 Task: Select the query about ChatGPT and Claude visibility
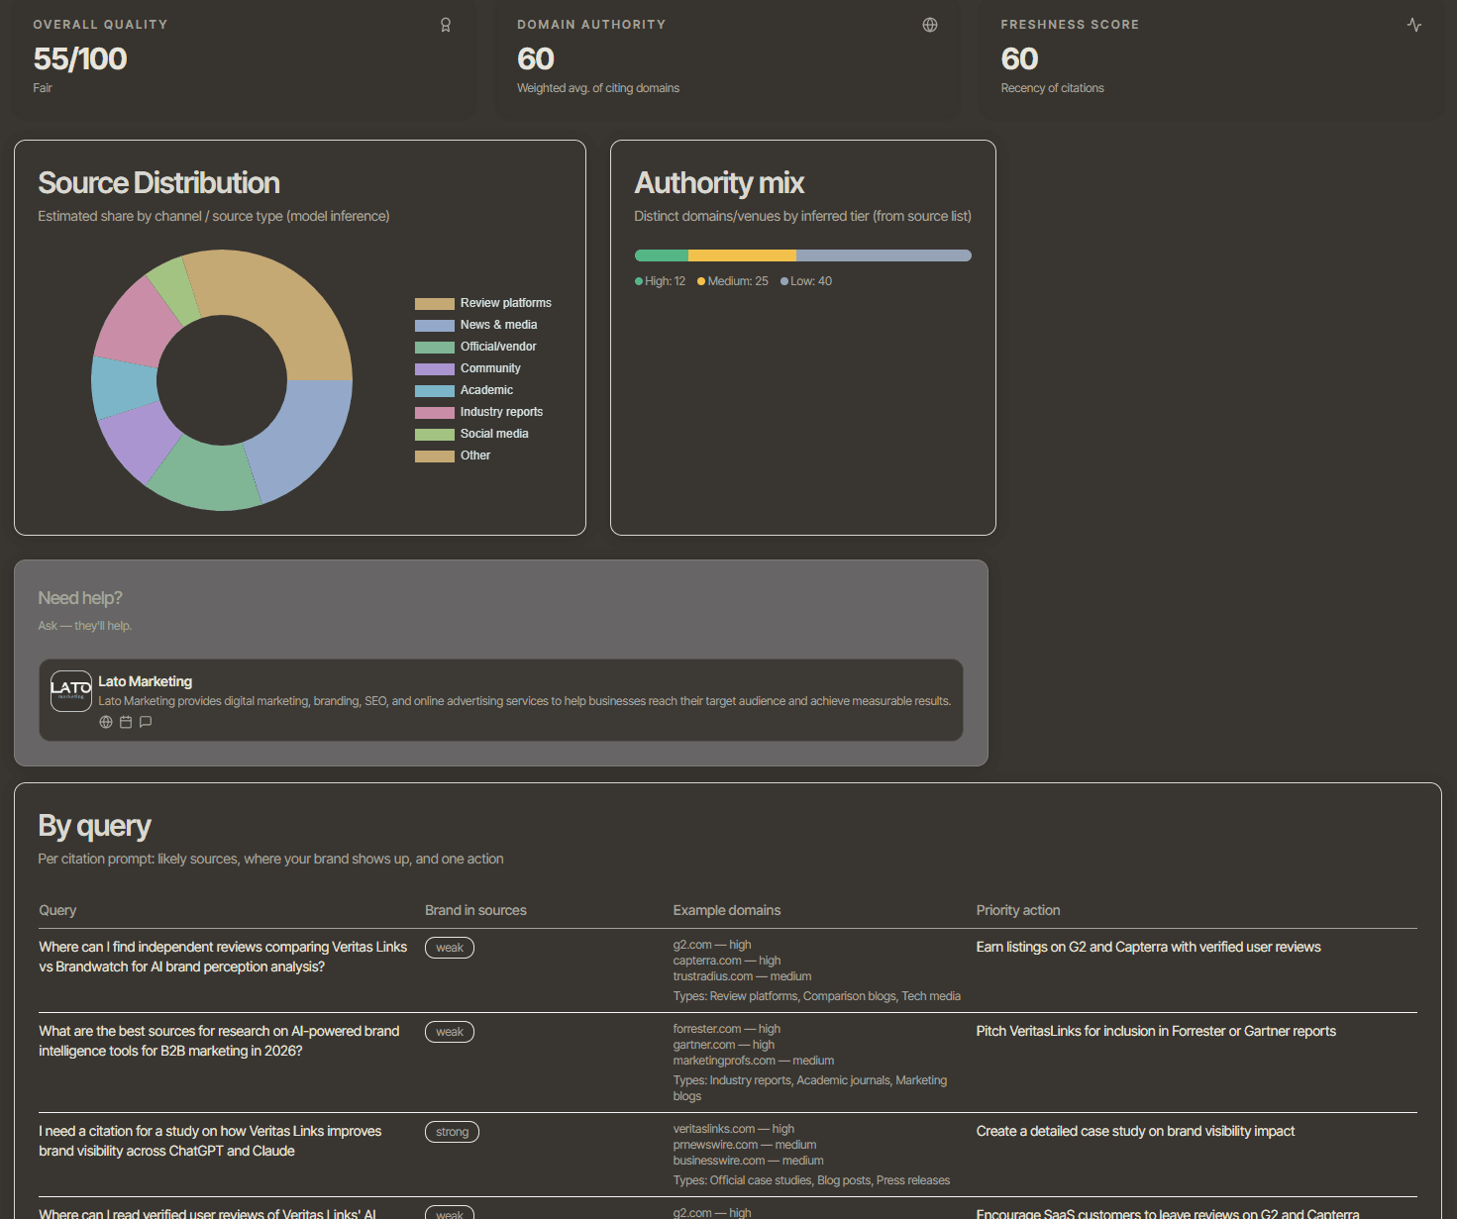(210, 1141)
